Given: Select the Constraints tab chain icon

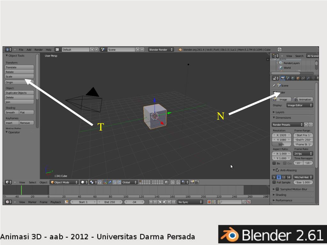Looking at the screenshot, I should point(303,78).
